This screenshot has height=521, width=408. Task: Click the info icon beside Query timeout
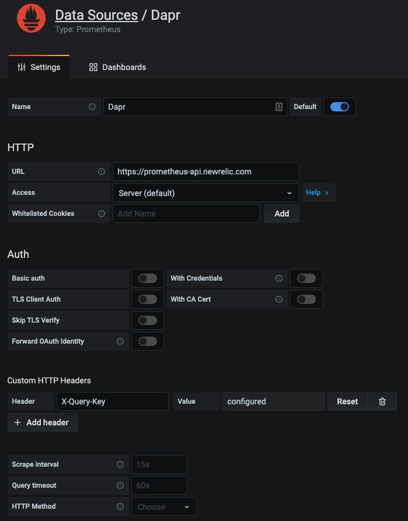[121, 485]
